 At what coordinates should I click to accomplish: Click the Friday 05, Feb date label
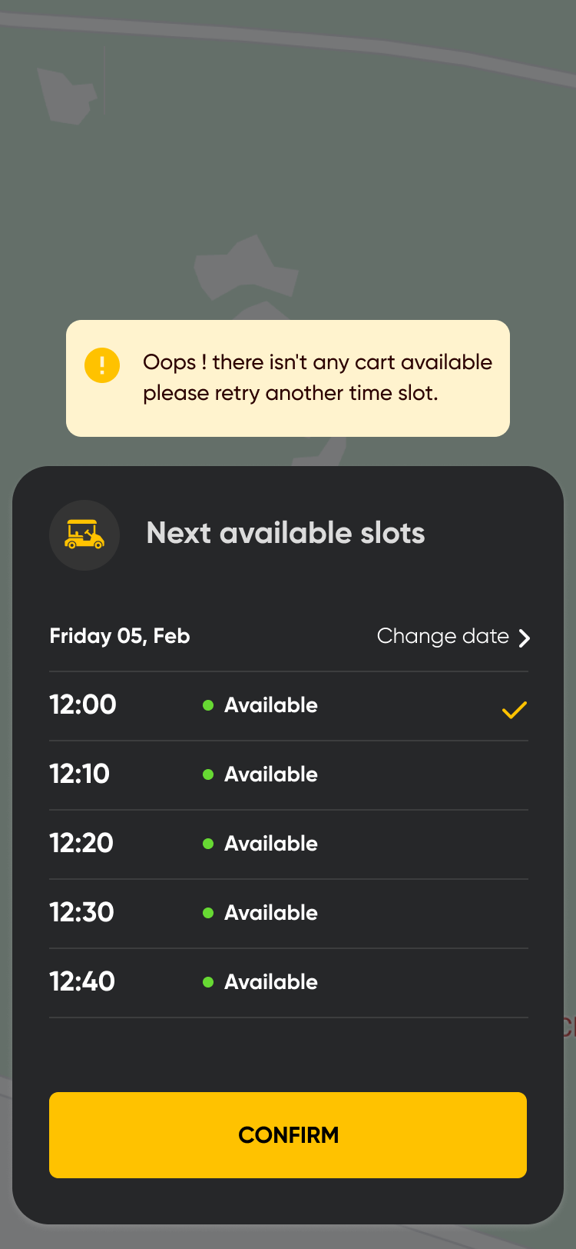point(120,636)
